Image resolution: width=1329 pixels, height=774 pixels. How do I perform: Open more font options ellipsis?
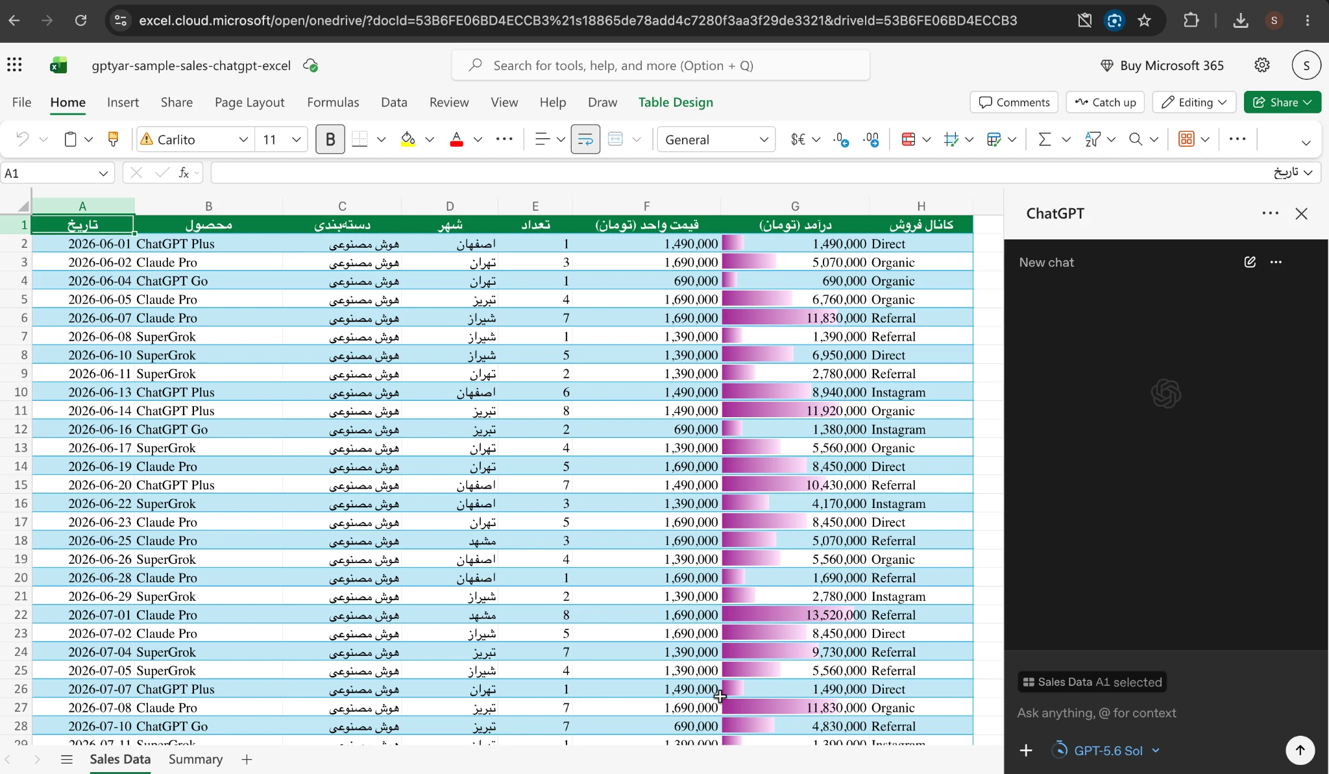pyautogui.click(x=504, y=139)
